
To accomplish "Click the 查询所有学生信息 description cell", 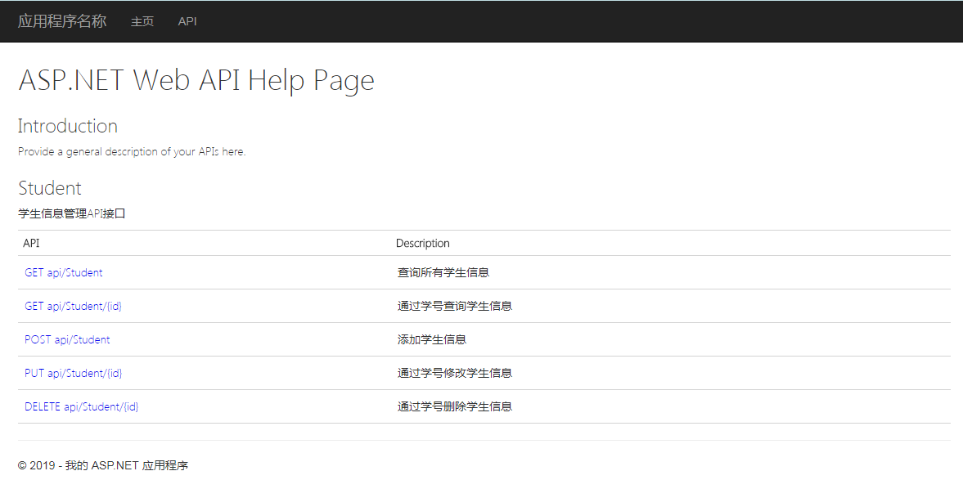I will coord(441,272).
